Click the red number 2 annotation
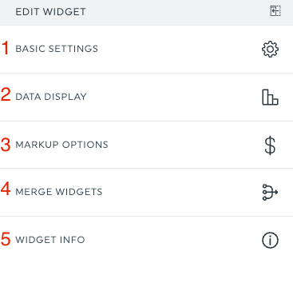293x303 pixels. click(6, 94)
